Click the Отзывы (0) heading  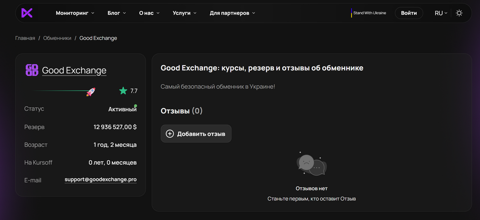coord(181,111)
